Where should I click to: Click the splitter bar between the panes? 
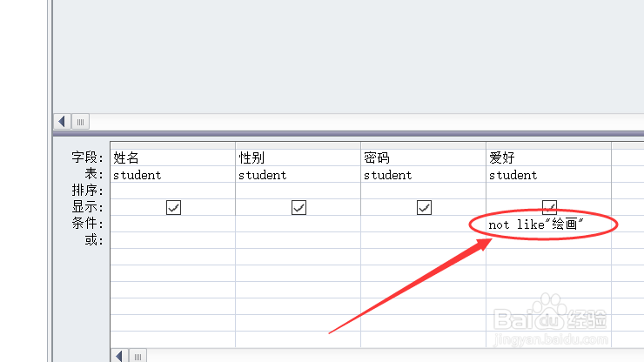[348, 134]
